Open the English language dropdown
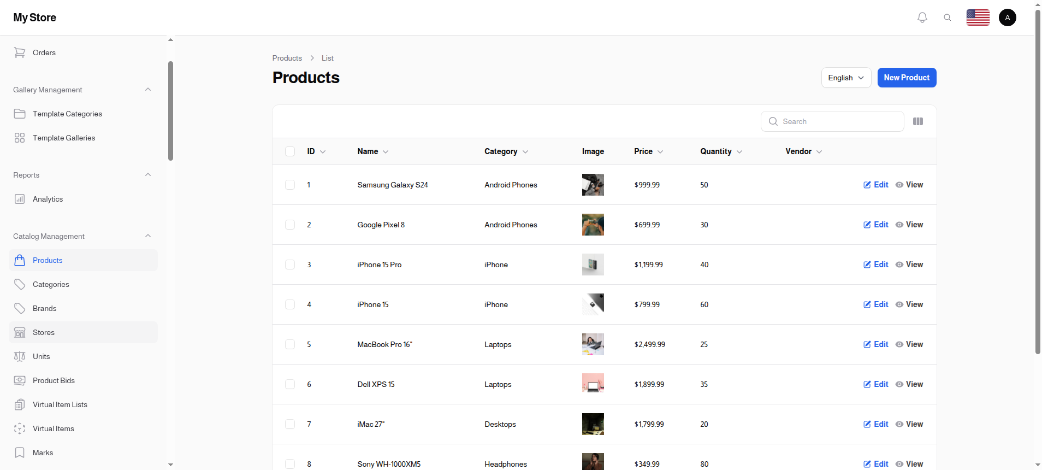 846,78
